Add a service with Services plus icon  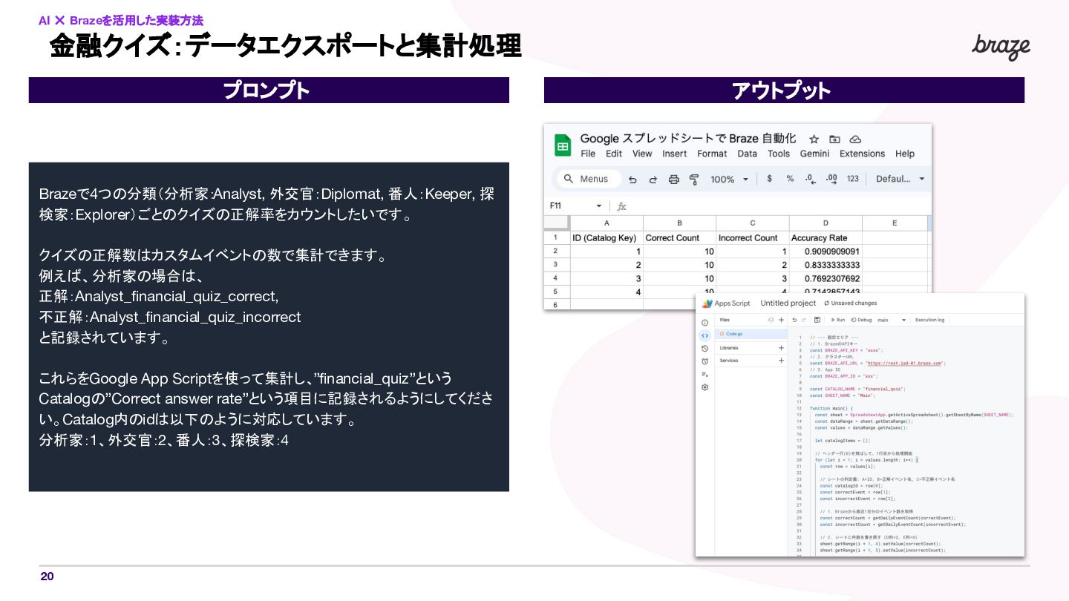[781, 361]
